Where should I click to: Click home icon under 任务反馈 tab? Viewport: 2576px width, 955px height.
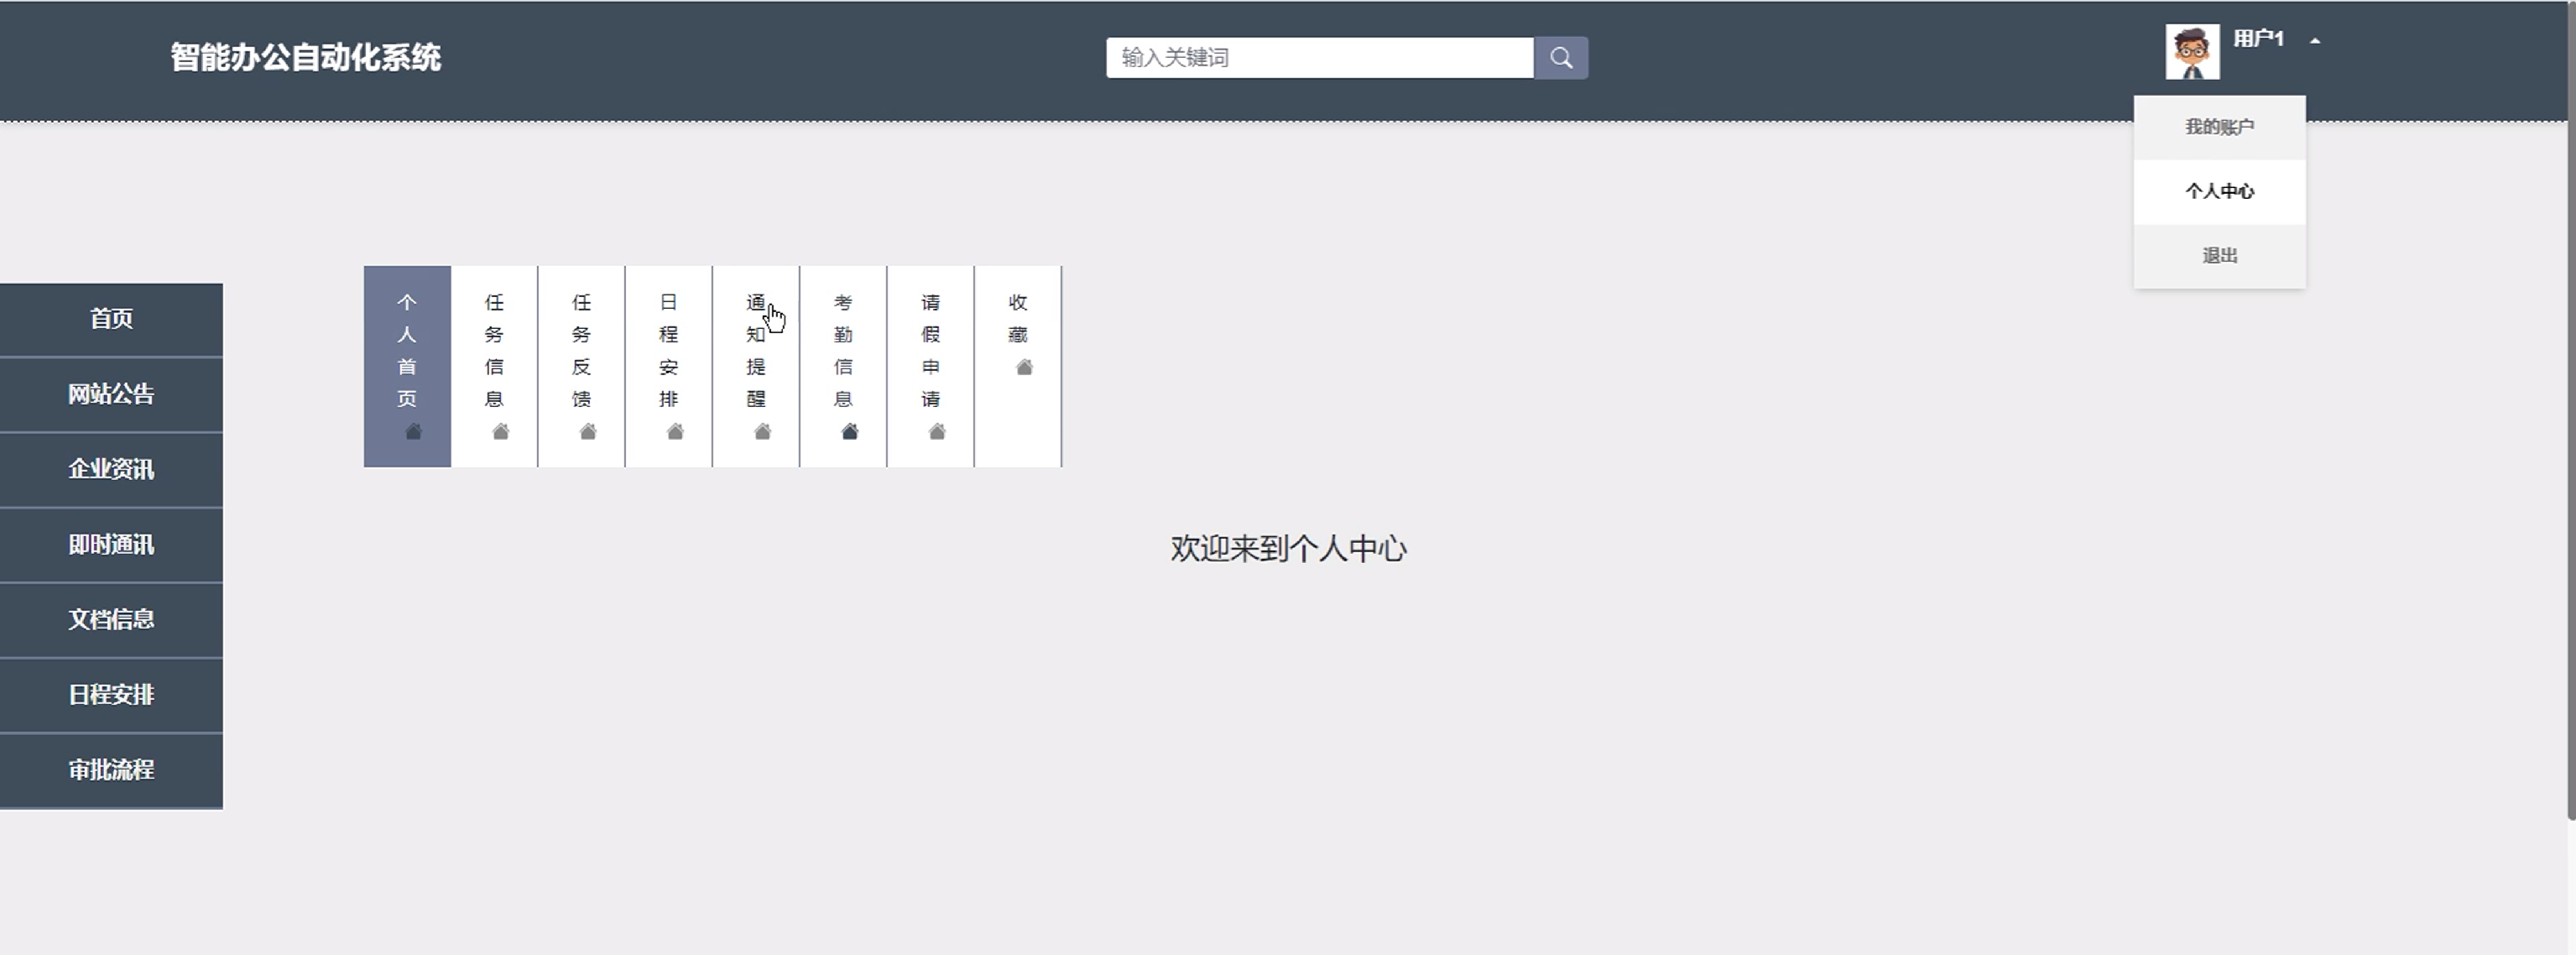587,432
